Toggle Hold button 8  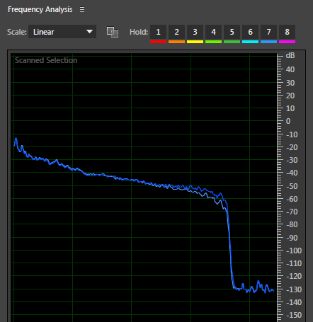tap(287, 32)
